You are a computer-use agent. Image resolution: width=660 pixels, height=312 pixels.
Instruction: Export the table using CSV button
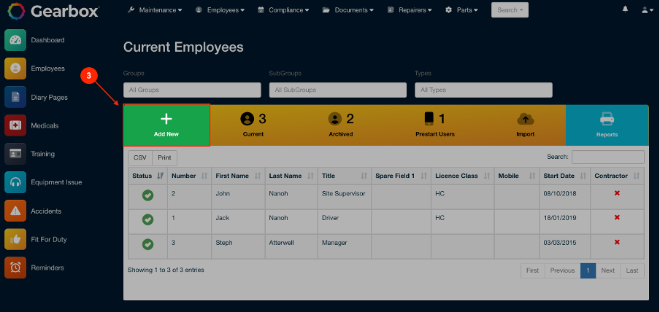point(140,157)
